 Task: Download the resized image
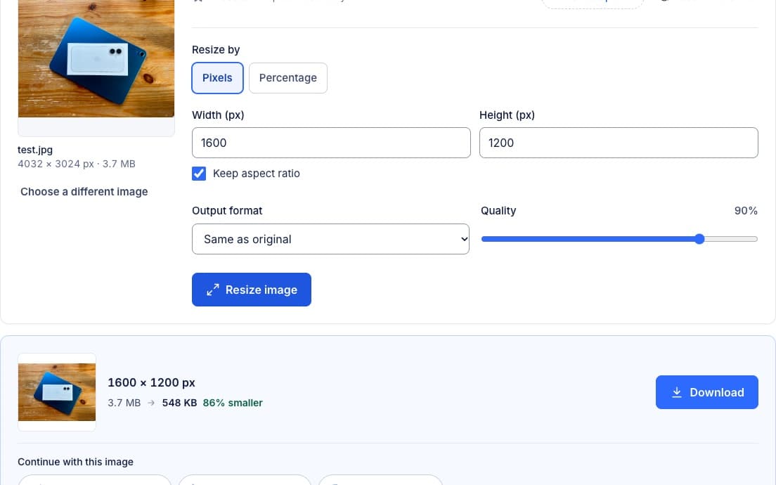pyautogui.click(x=706, y=392)
